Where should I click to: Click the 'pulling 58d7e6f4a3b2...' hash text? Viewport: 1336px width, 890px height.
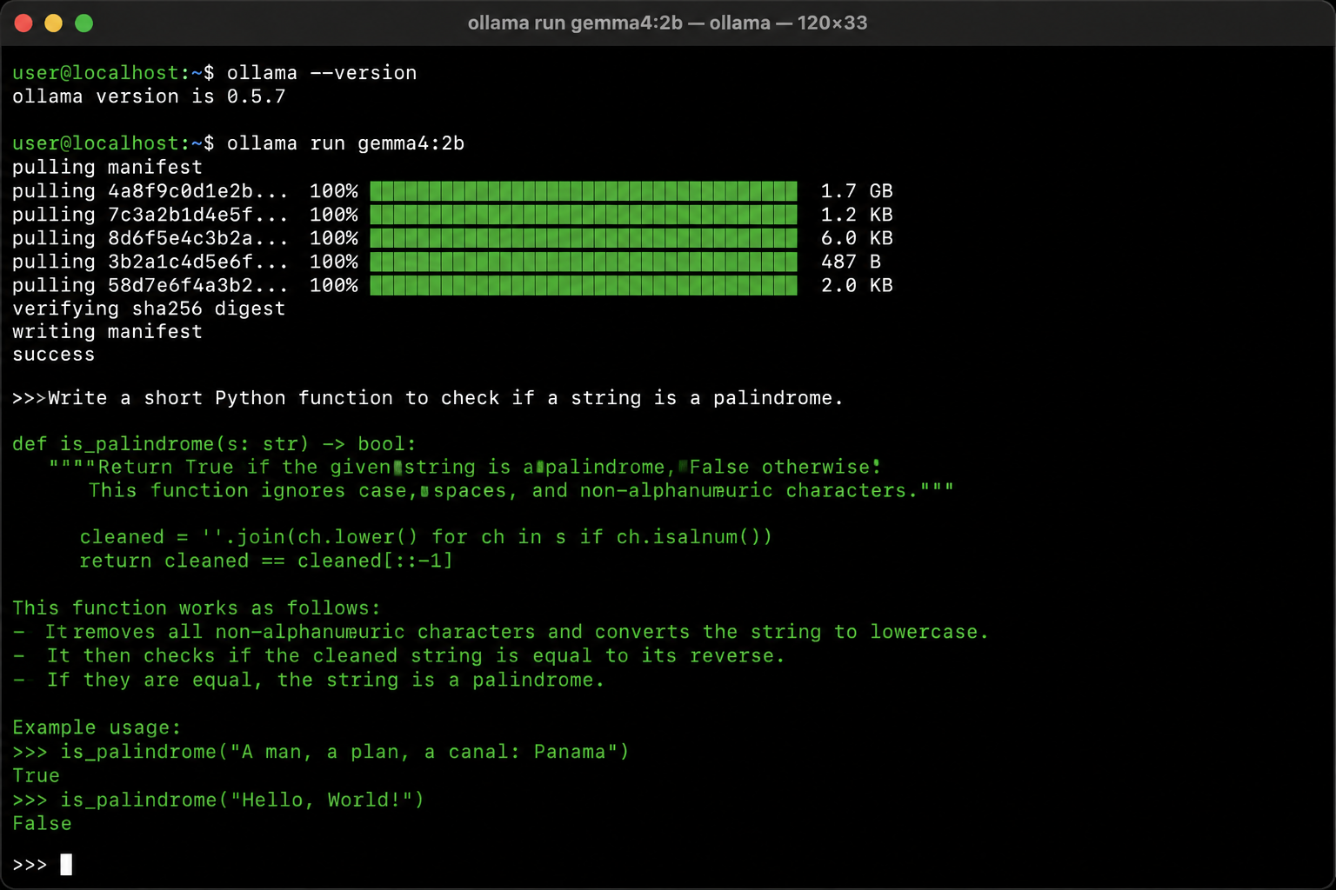150,285
